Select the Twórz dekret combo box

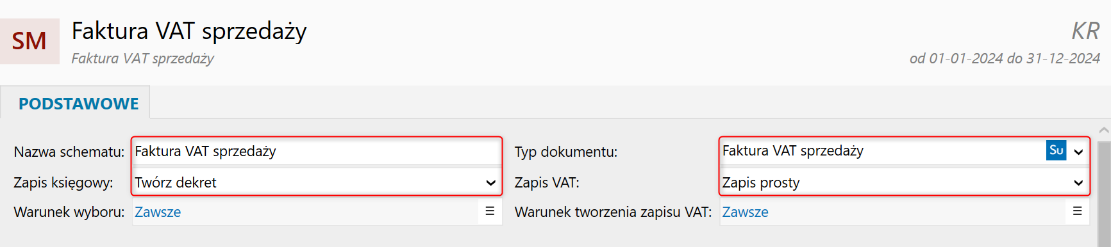coord(317,182)
